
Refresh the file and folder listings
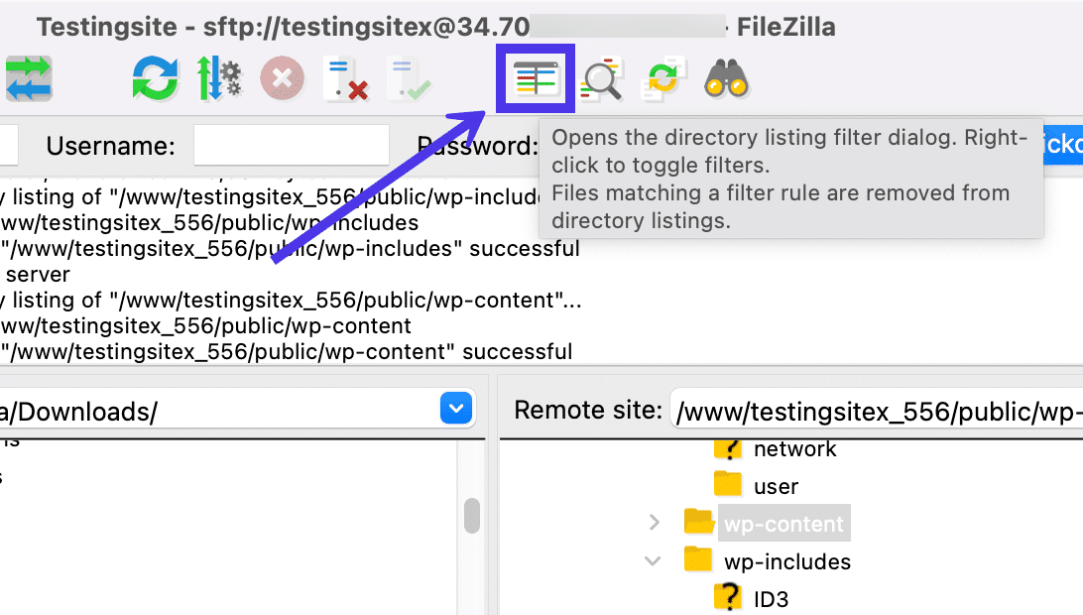point(154,77)
